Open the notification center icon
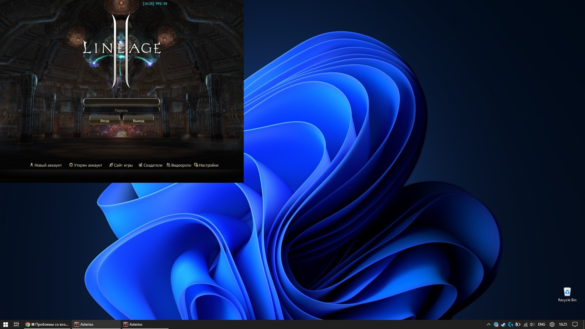This screenshot has width=585, height=329. tap(575, 324)
